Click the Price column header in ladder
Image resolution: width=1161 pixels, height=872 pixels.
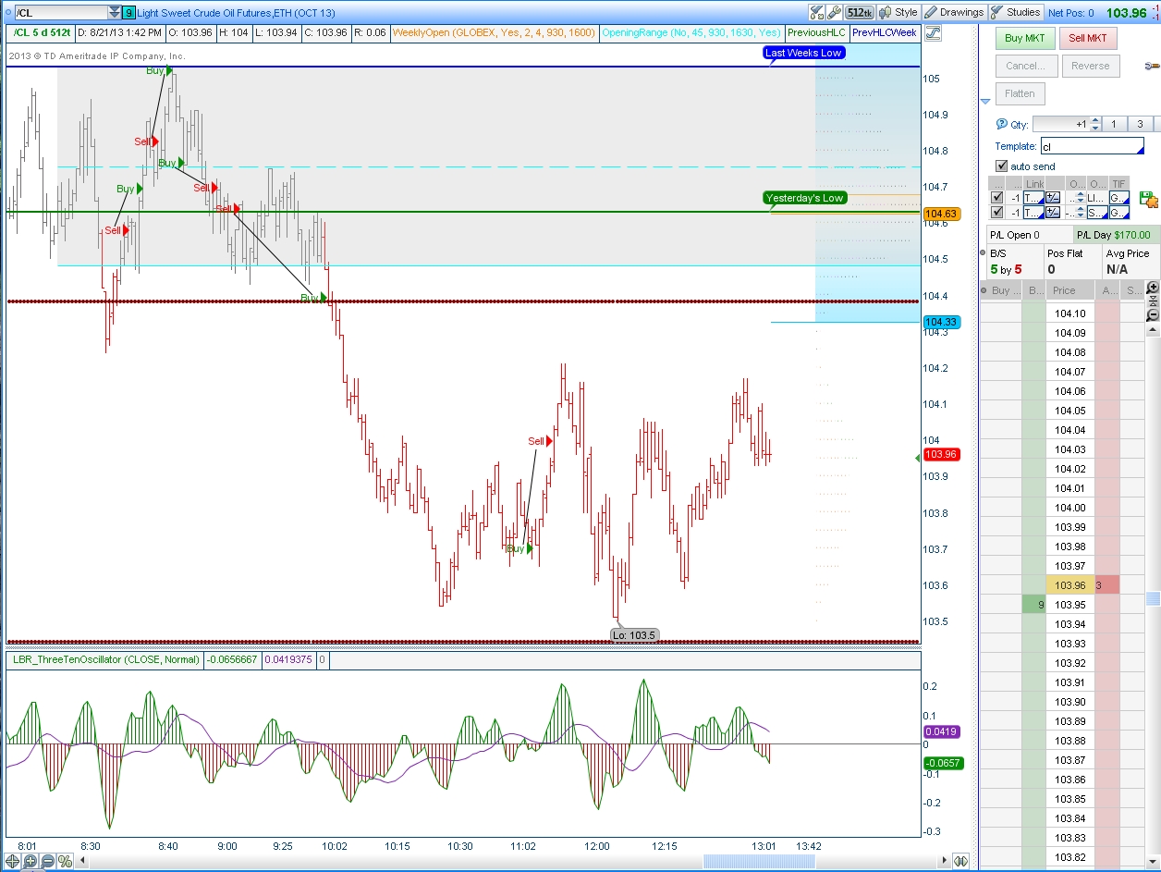[1070, 290]
